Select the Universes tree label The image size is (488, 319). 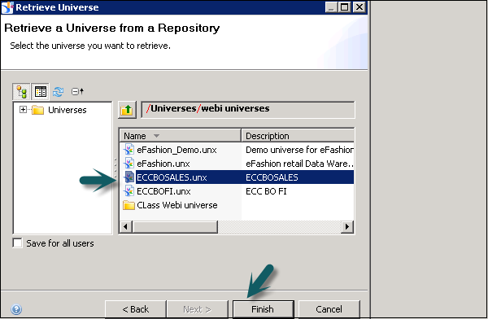pos(68,110)
